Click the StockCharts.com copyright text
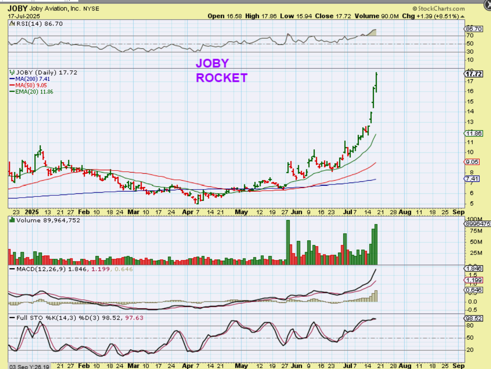Viewport: 491px width, 369px height. 438,8
